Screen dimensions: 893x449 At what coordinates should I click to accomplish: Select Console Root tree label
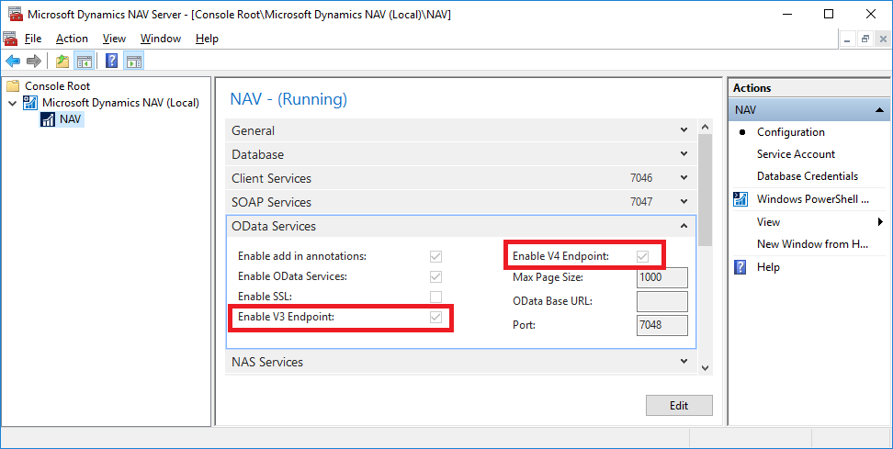click(58, 86)
